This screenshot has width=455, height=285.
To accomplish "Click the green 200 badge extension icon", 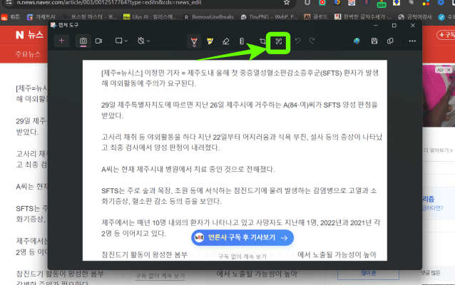I will [381, 4].
